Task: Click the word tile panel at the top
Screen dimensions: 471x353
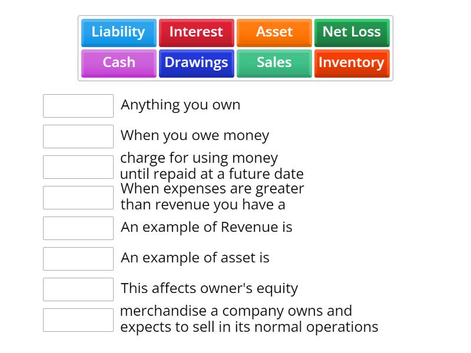Action: 235,48
